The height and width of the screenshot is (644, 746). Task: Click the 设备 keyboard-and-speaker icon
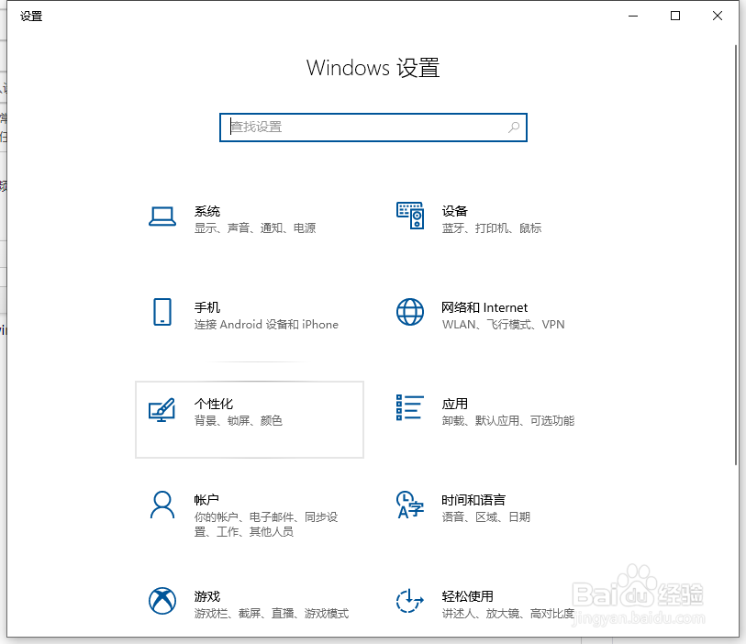[x=410, y=216]
